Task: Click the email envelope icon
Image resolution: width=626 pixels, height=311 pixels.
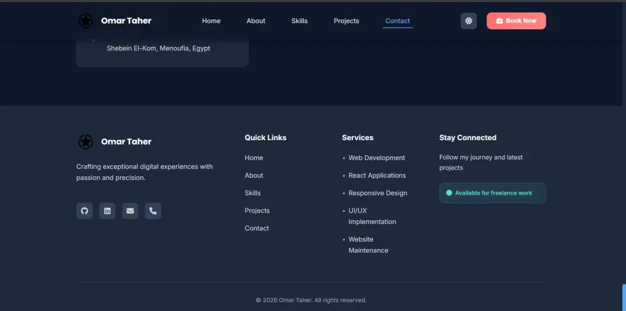Action: tap(130, 211)
